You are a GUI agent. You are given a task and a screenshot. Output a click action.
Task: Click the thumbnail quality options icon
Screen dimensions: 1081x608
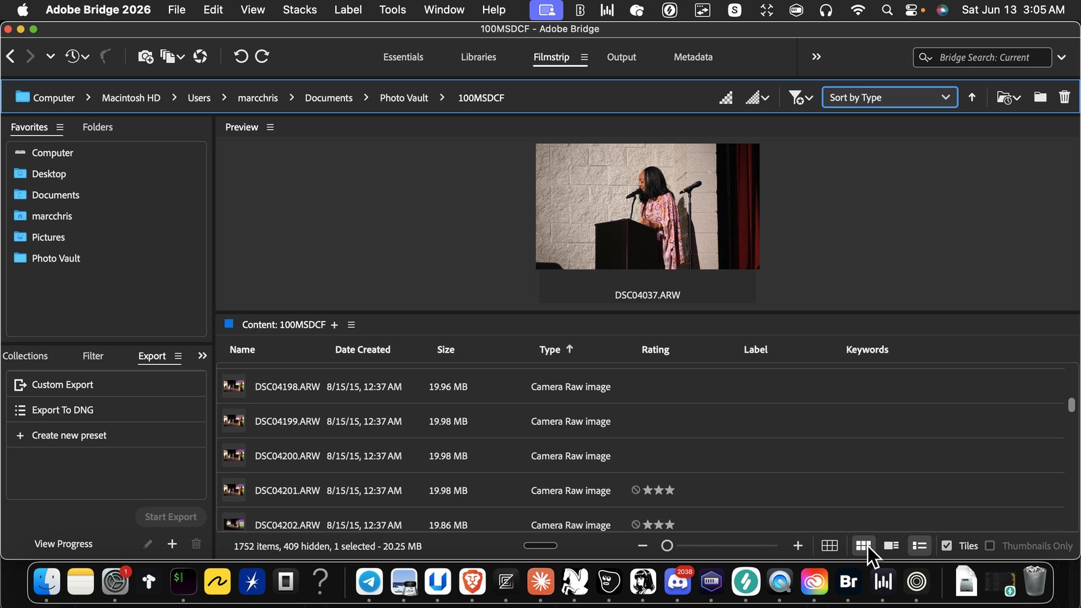click(x=757, y=98)
